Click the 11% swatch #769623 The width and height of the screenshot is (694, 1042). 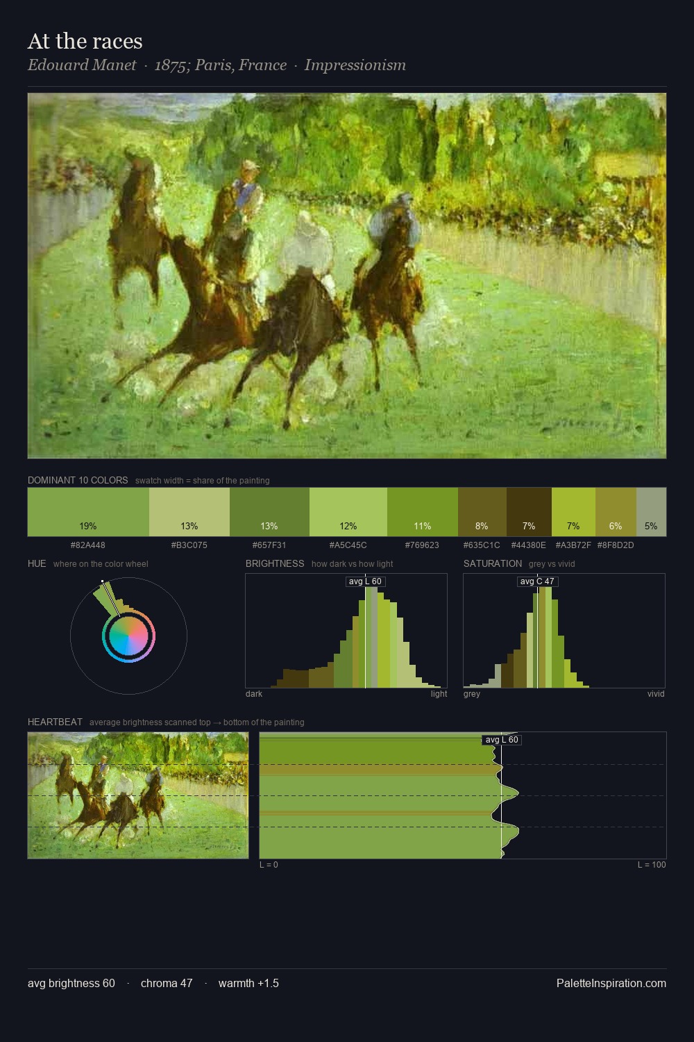point(423,512)
